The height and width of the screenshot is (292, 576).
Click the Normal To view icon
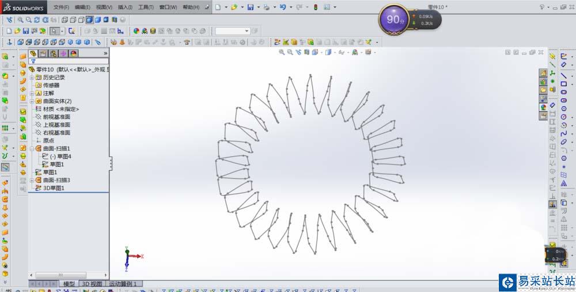9,43
